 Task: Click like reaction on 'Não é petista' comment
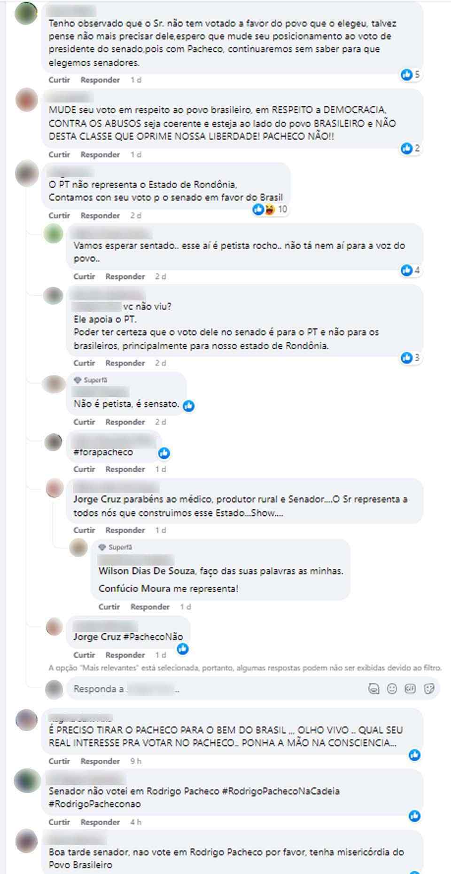click(x=189, y=406)
